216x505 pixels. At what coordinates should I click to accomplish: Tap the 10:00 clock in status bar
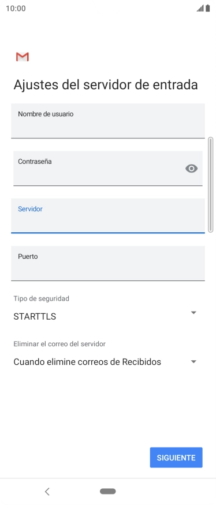click(16, 8)
